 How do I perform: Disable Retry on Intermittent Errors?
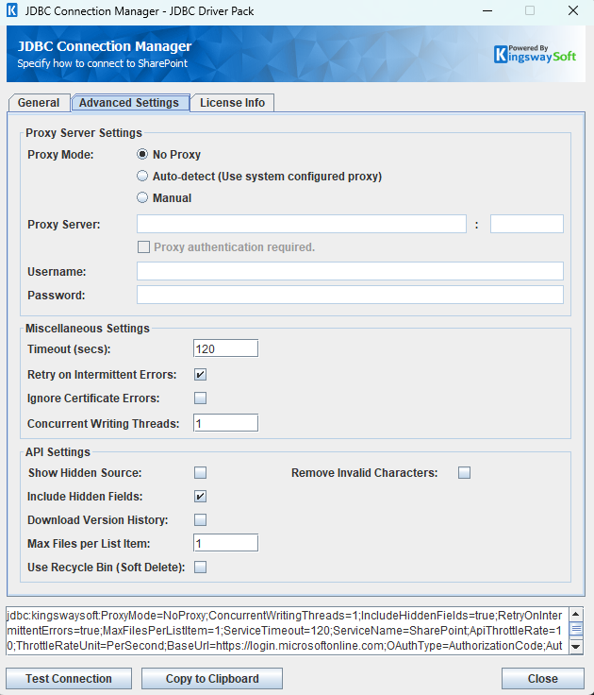coord(200,375)
